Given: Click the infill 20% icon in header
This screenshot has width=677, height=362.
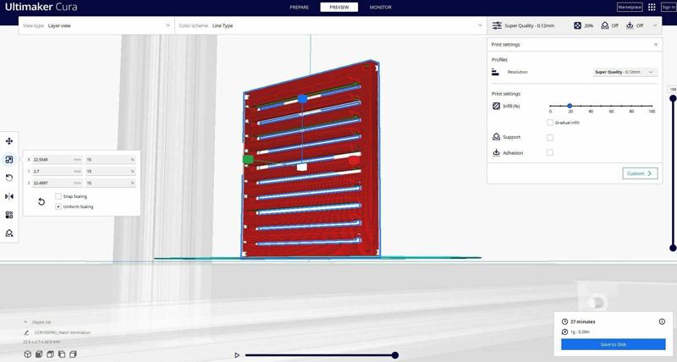Looking at the screenshot, I should pos(577,25).
